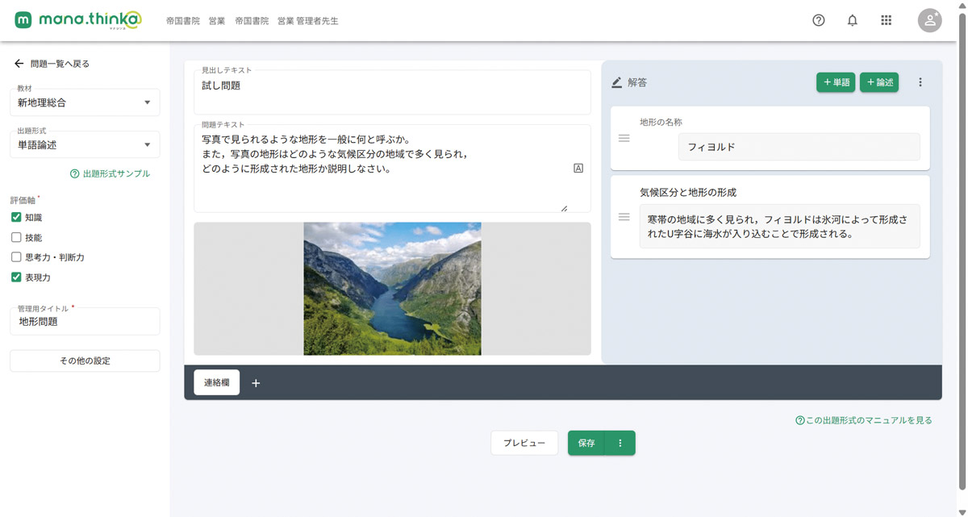Click the 管理用タイトル input field
The width and height of the screenshot is (968, 517).
click(85, 321)
